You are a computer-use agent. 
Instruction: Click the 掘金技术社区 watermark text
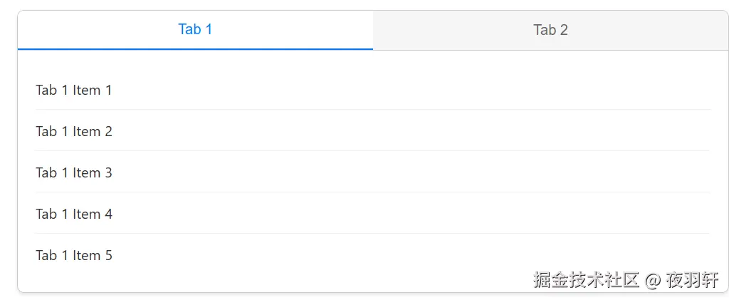click(x=587, y=280)
